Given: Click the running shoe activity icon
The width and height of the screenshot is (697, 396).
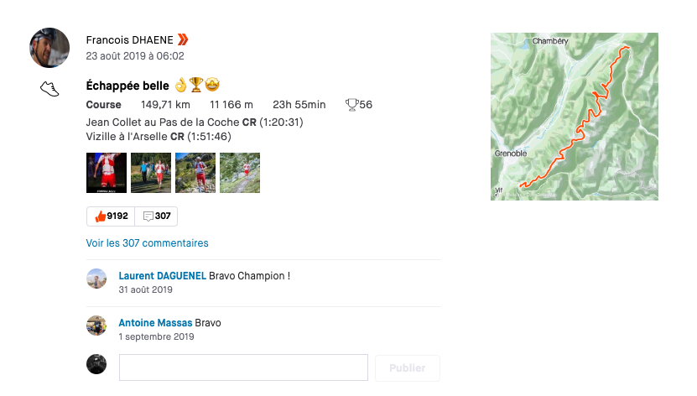Looking at the screenshot, I should (x=49, y=88).
